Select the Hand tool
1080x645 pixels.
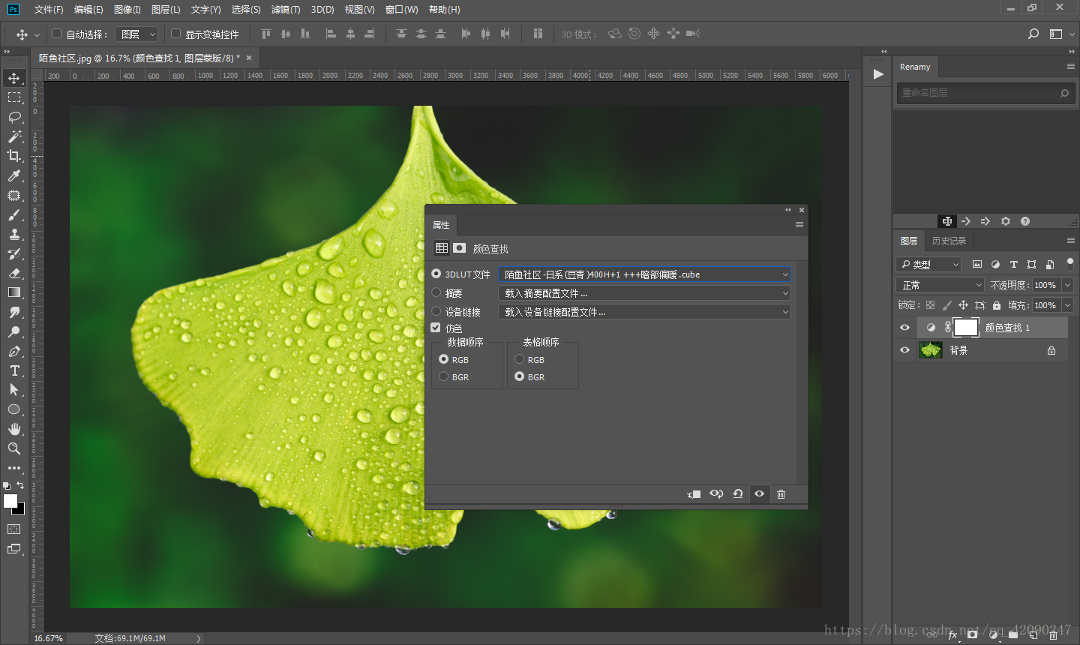14,429
